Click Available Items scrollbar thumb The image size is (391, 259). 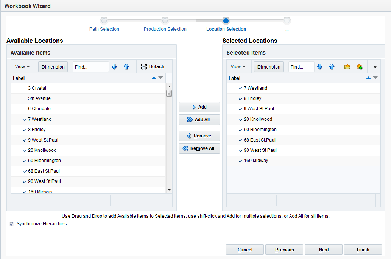169,93
